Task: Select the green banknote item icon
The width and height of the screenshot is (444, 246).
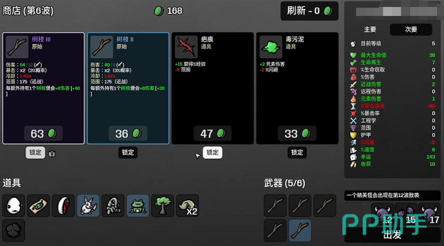Action: coord(38,206)
